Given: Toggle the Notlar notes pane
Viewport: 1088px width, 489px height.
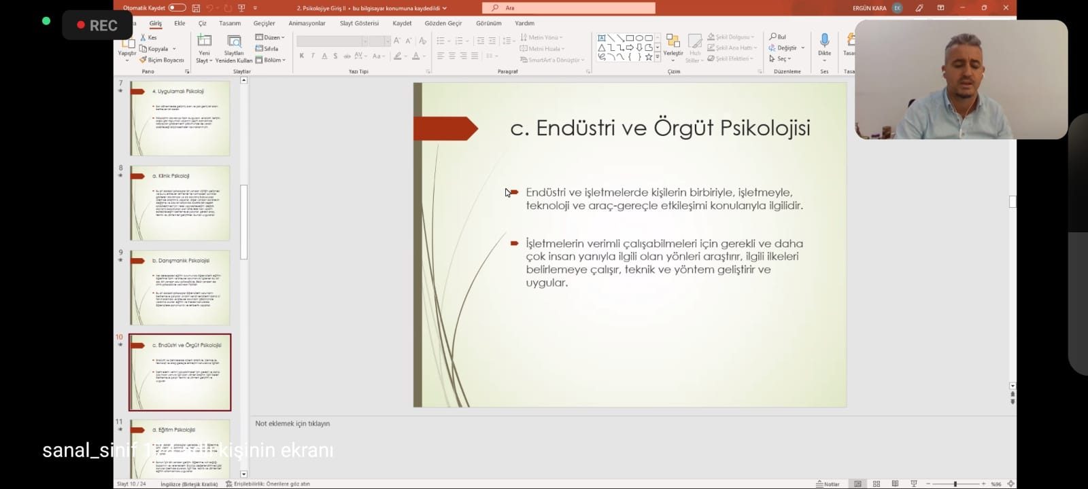Looking at the screenshot, I should tap(828, 484).
